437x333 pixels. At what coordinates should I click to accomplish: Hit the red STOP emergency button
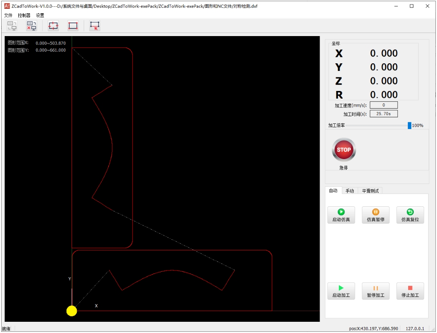(344, 150)
